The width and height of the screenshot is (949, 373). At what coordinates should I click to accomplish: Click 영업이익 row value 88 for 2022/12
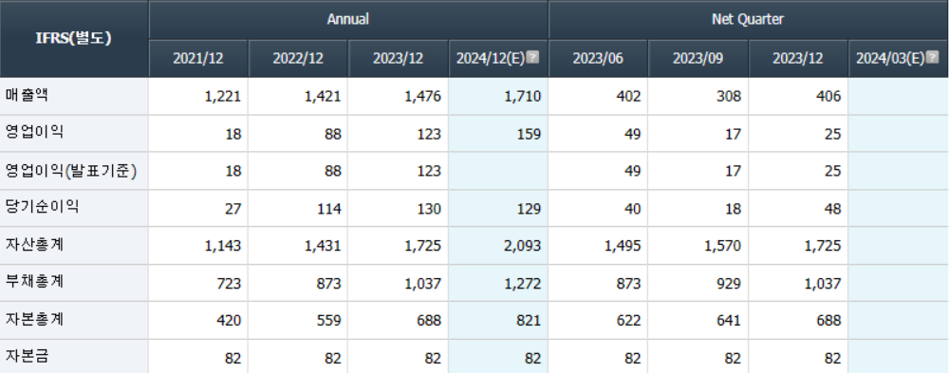[x=333, y=135]
